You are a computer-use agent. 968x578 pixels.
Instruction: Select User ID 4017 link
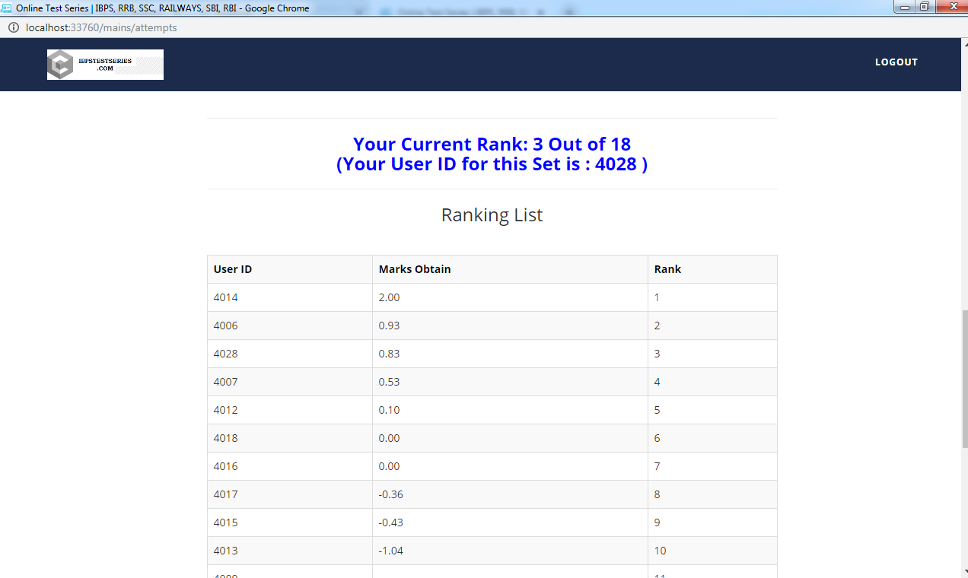[225, 494]
